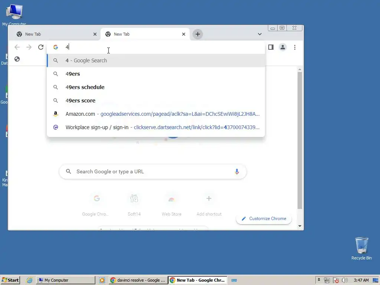Screen dimensions: 380x285
Task: Pick the '49ers schedule' suggestion
Action: point(156,87)
